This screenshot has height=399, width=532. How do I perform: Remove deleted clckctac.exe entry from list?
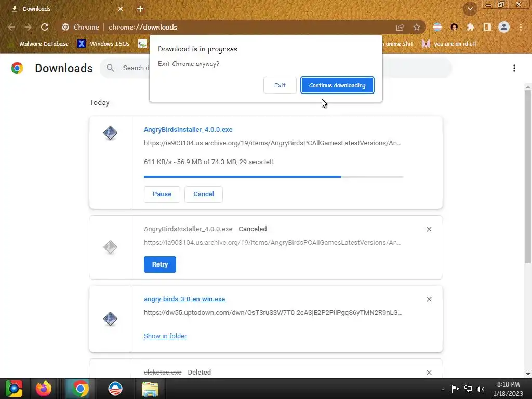[429, 373]
